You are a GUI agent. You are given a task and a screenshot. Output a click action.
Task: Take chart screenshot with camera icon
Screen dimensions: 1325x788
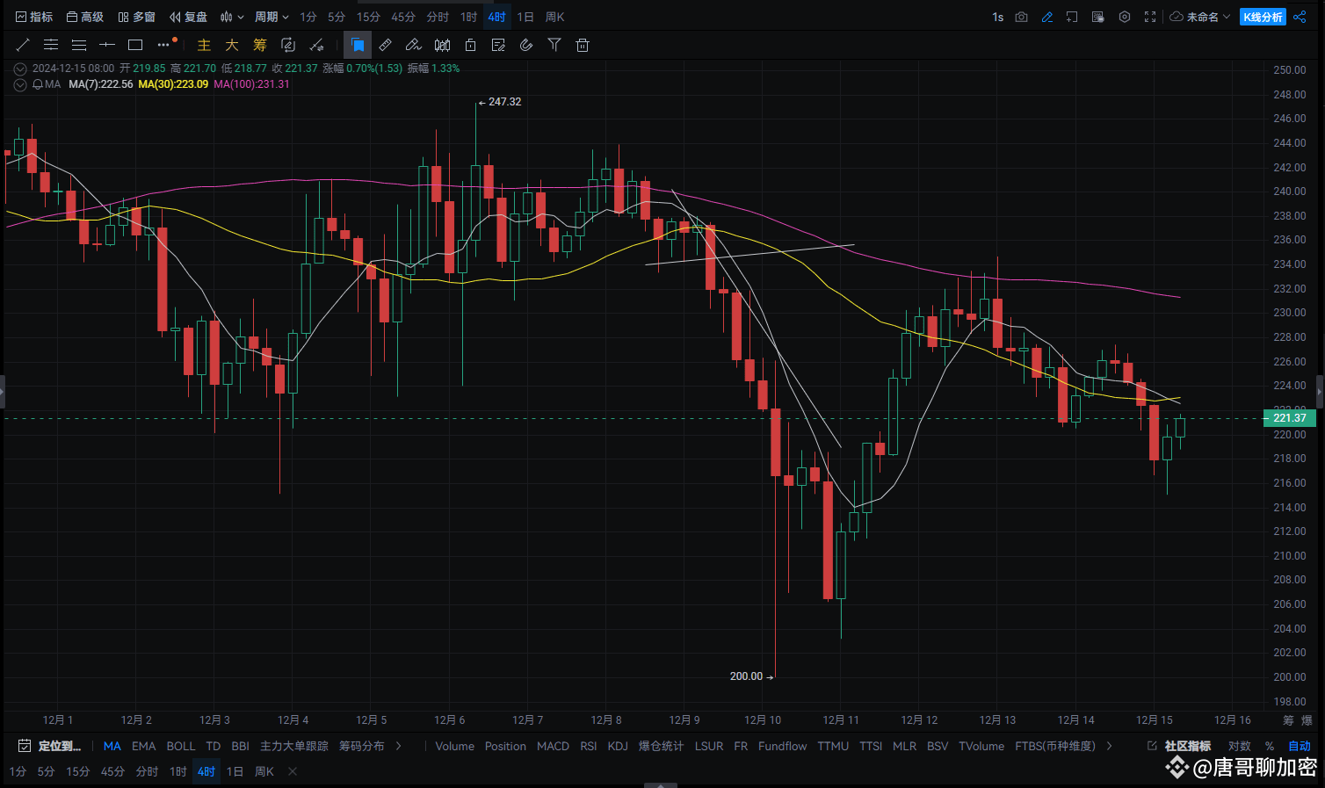tap(1021, 17)
